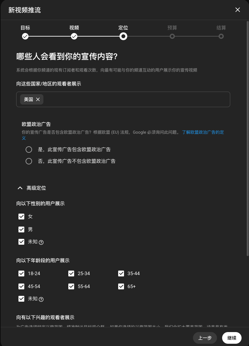The width and height of the screenshot is (249, 346).
Task: Open help tooltip next to age 未知
Action: pos(41,299)
